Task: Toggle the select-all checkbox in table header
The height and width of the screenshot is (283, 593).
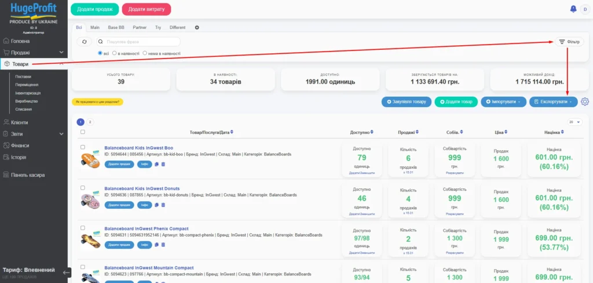Action: click(83, 132)
